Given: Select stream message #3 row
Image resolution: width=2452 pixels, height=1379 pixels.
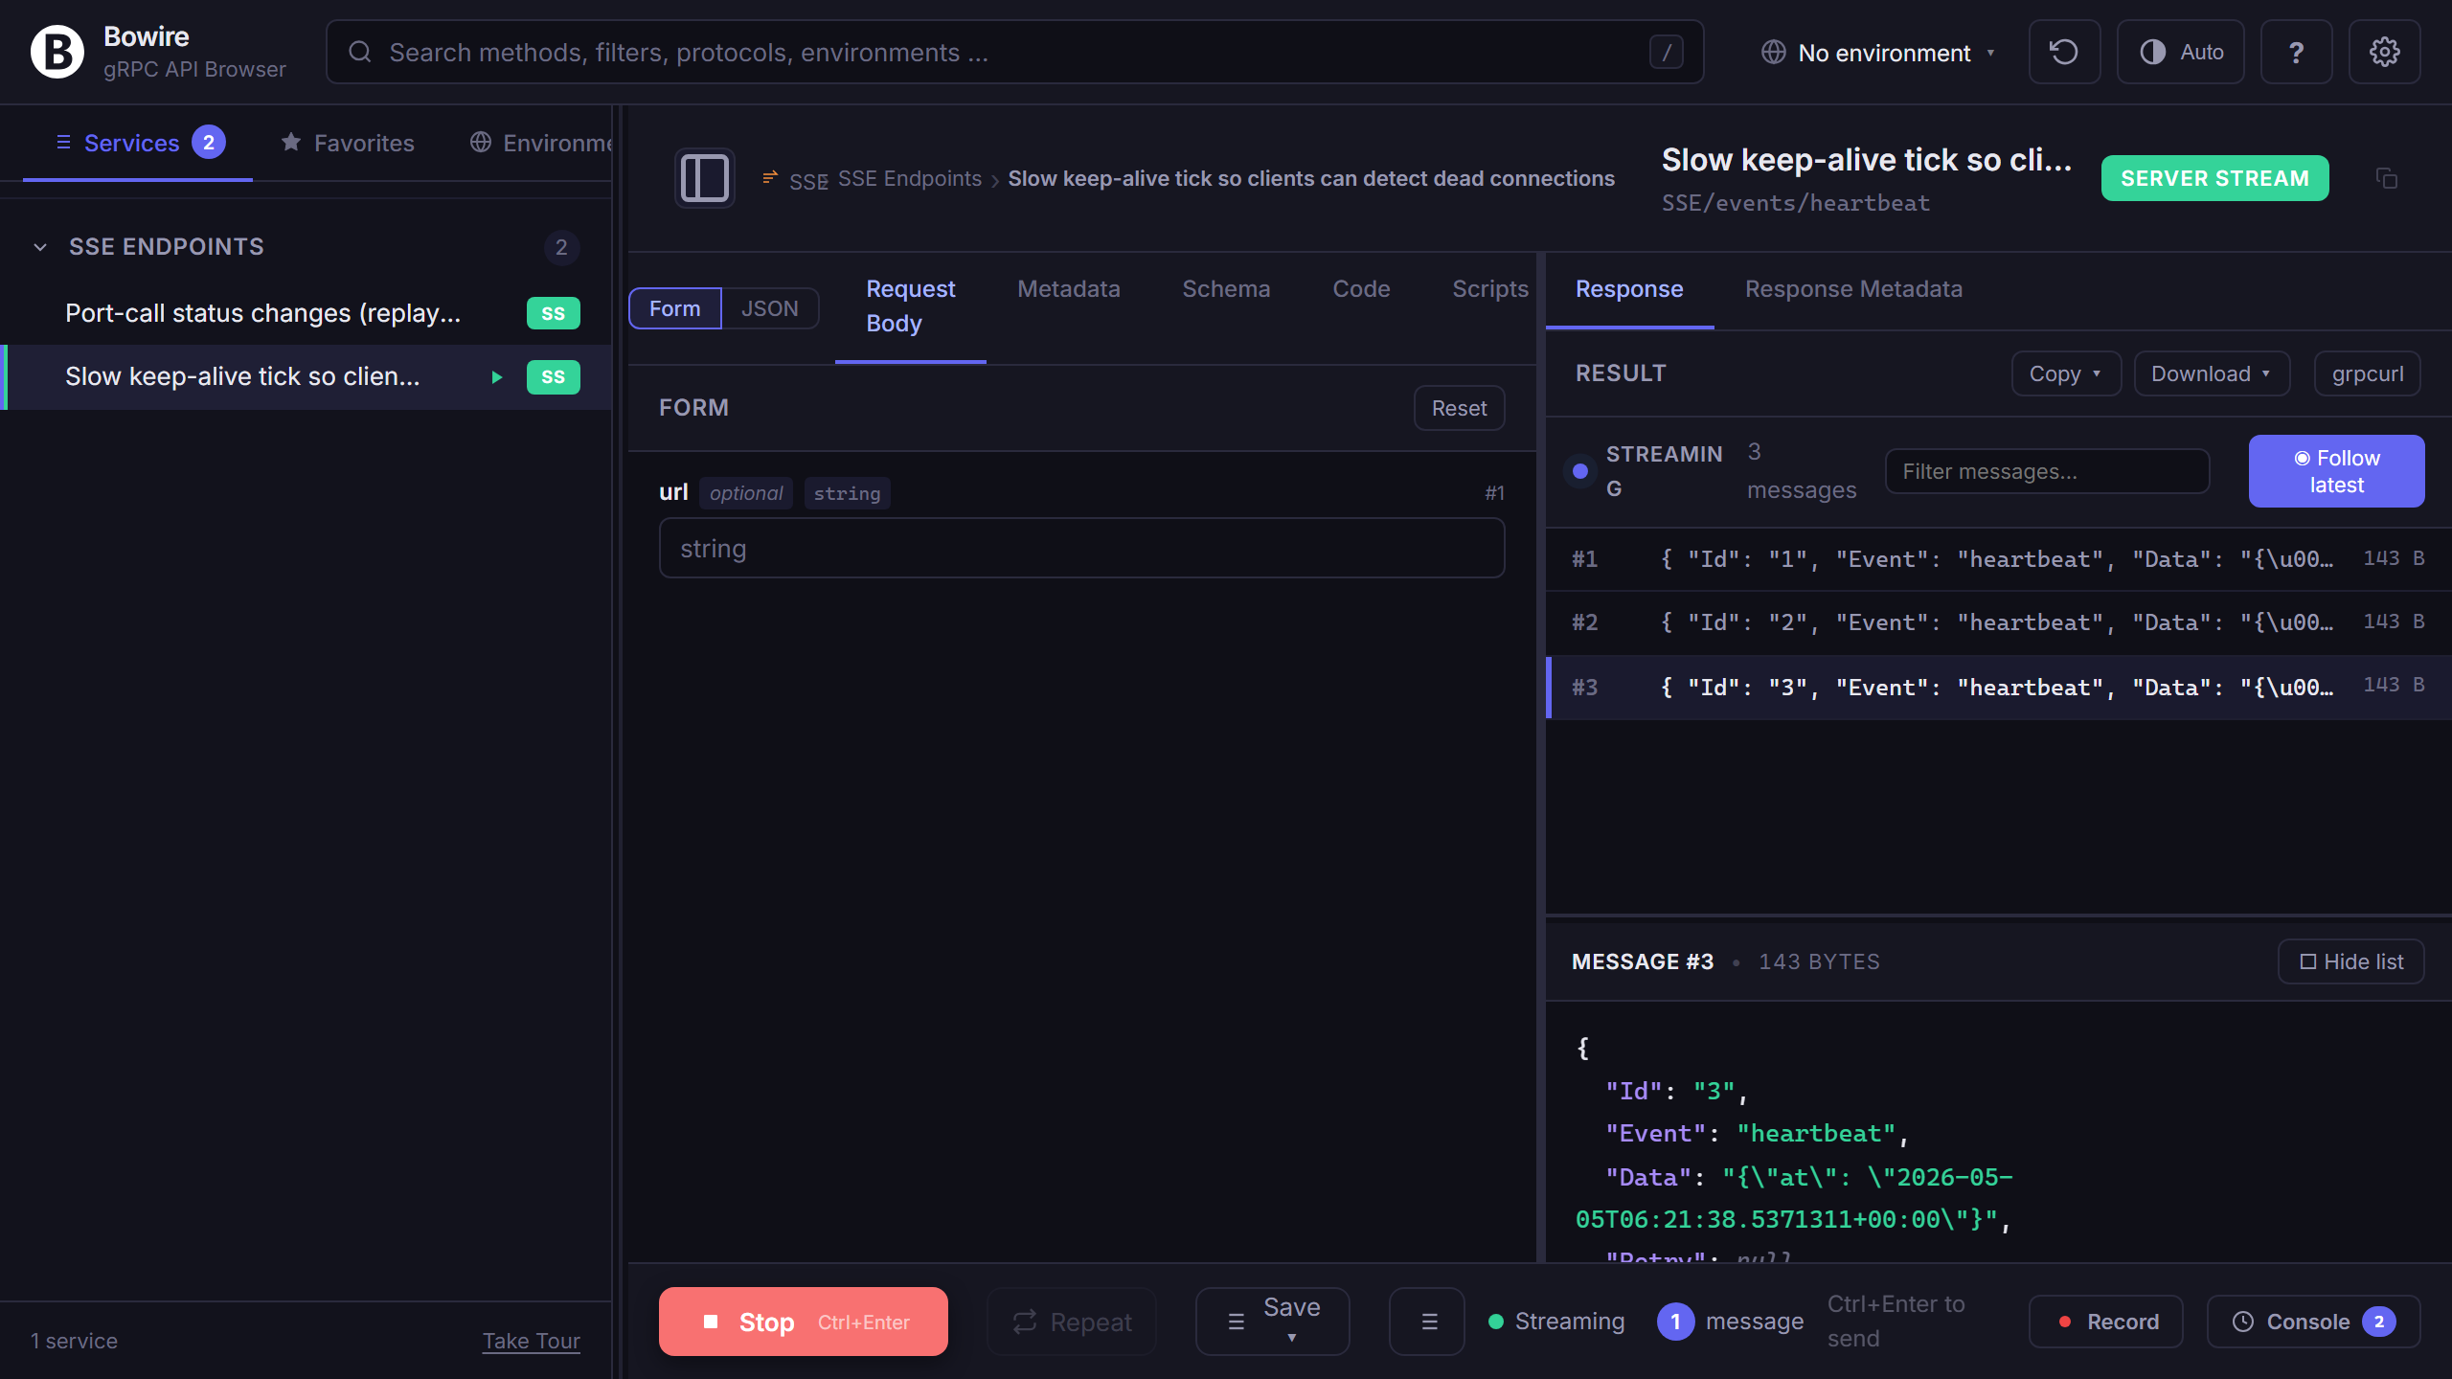Looking at the screenshot, I should point(1999,687).
